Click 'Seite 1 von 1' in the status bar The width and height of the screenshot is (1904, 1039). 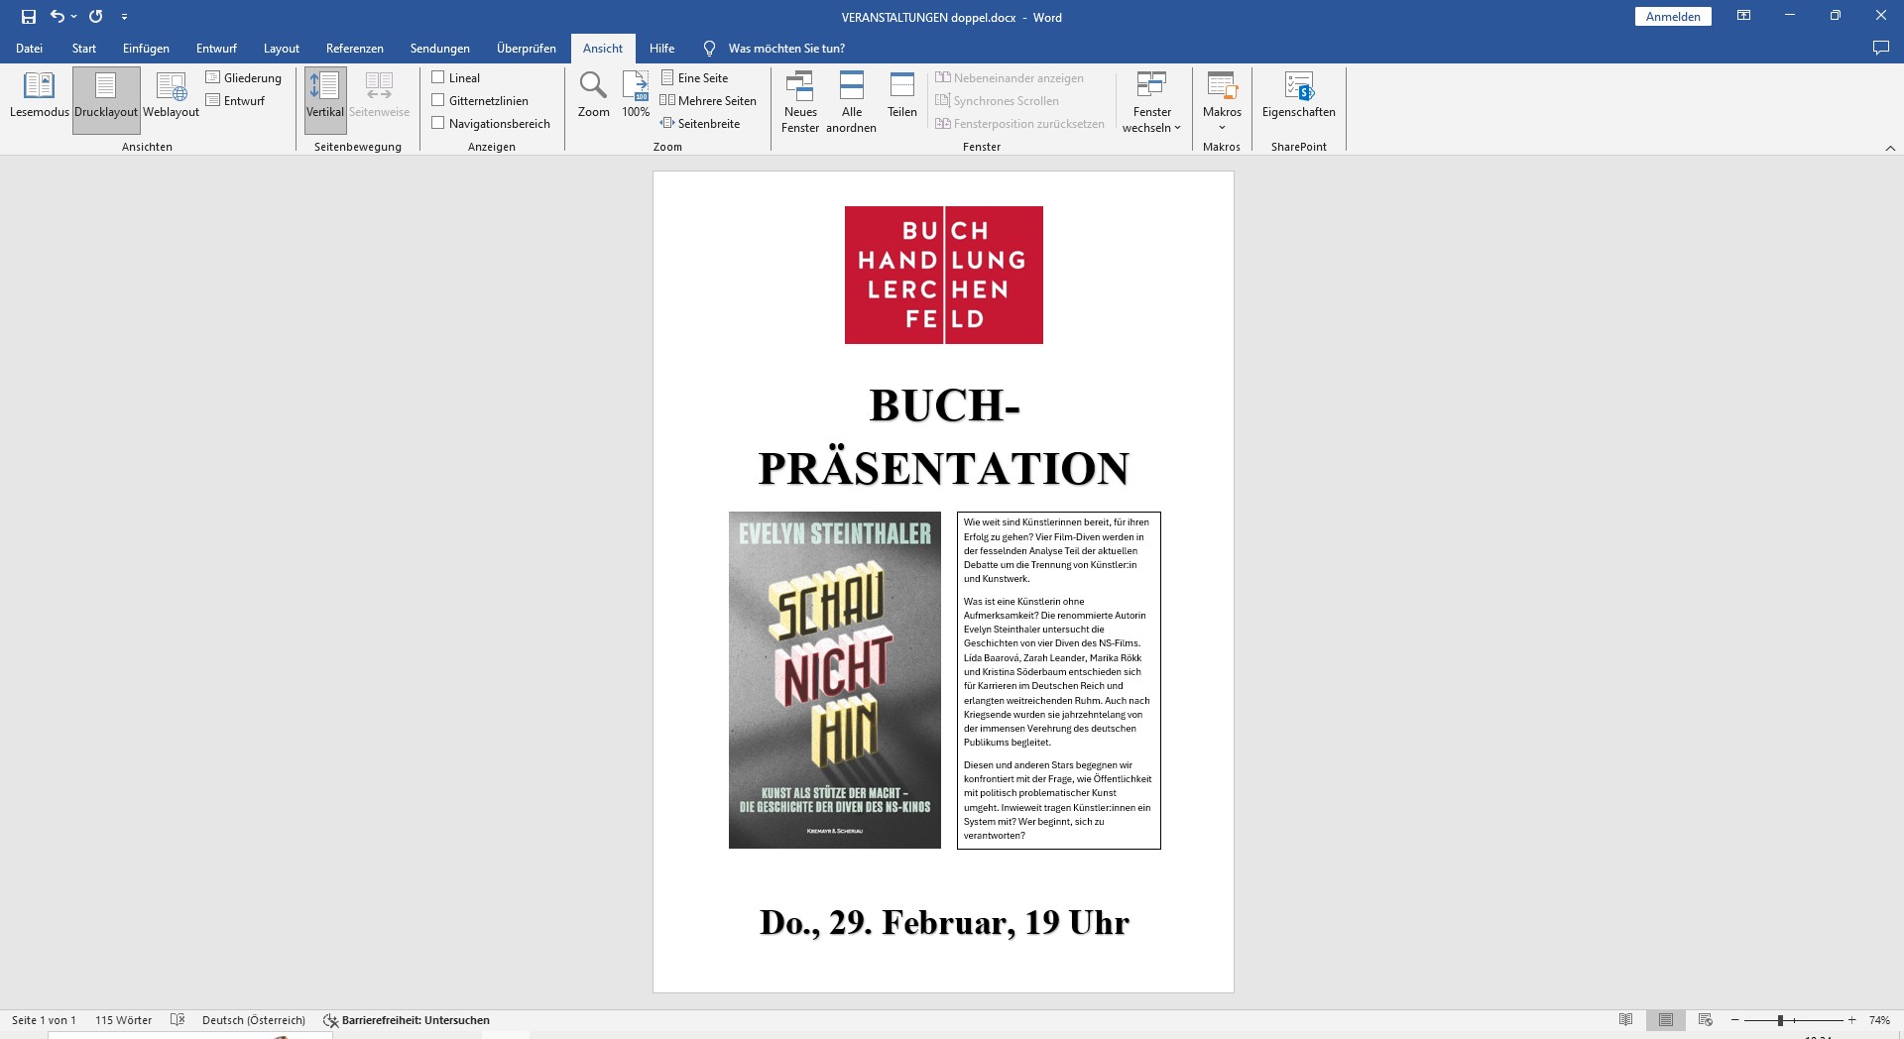(44, 1020)
